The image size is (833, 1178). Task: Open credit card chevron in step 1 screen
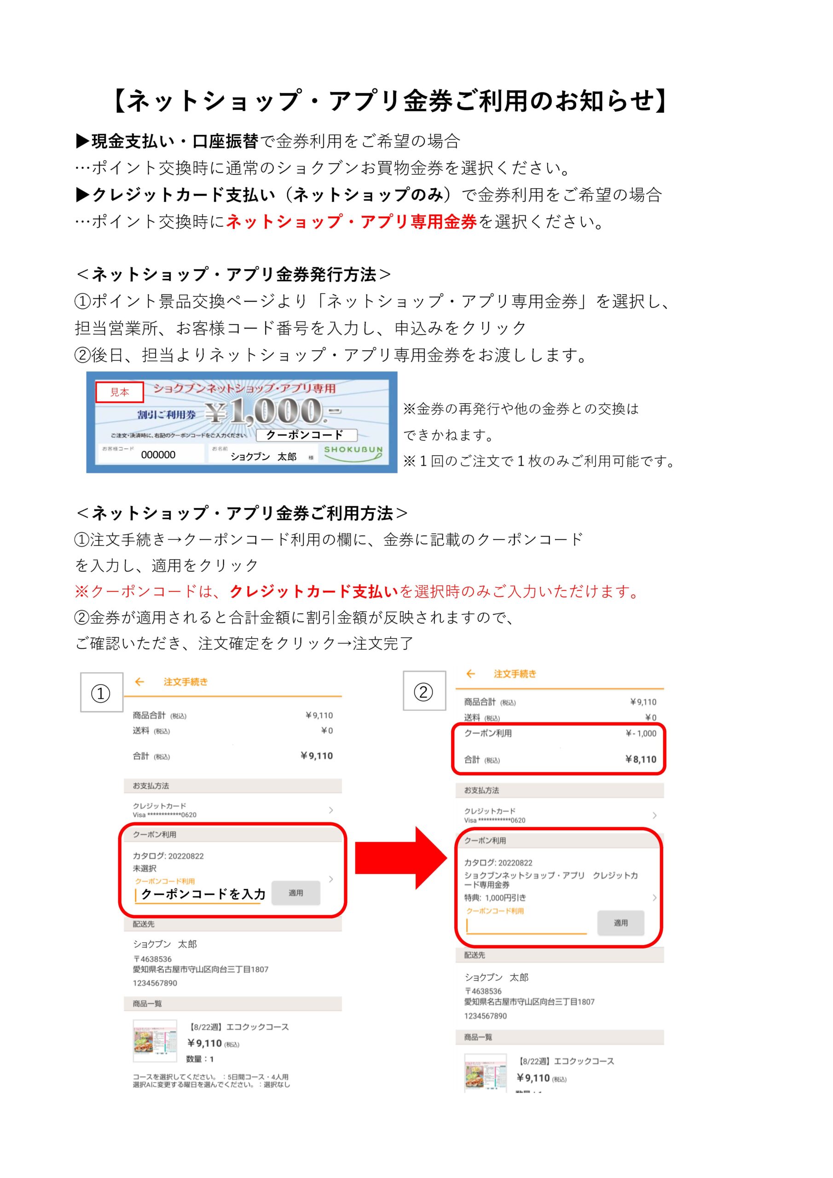330,810
